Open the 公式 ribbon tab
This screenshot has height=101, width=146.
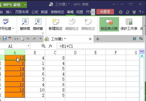[35, 12]
